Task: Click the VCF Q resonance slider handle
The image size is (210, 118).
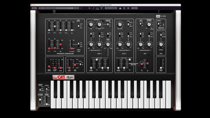Action: click(x=148, y=63)
